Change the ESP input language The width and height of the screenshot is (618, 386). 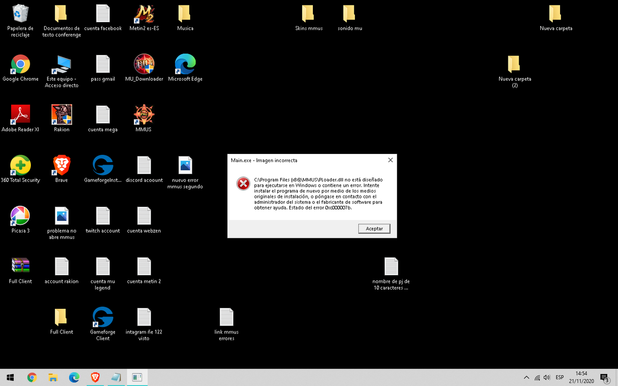560,377
